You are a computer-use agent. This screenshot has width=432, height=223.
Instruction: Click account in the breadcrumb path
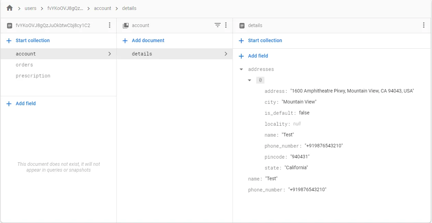point(102,8)
